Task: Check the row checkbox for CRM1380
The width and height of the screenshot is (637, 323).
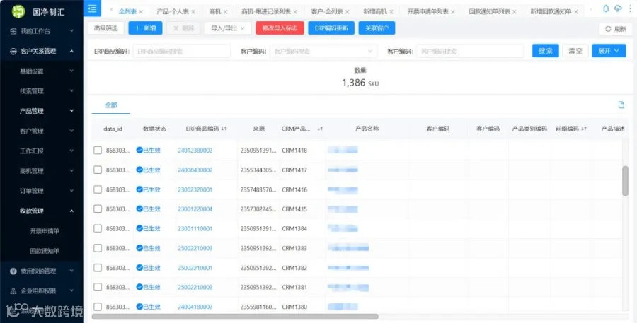Action: 98,307
